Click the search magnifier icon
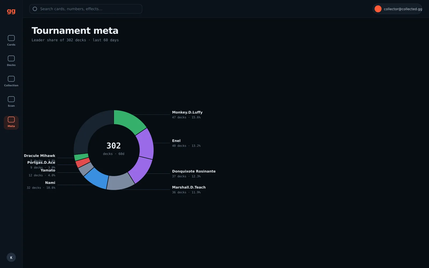This screenshot has height=268, width=429. point(35,9)
